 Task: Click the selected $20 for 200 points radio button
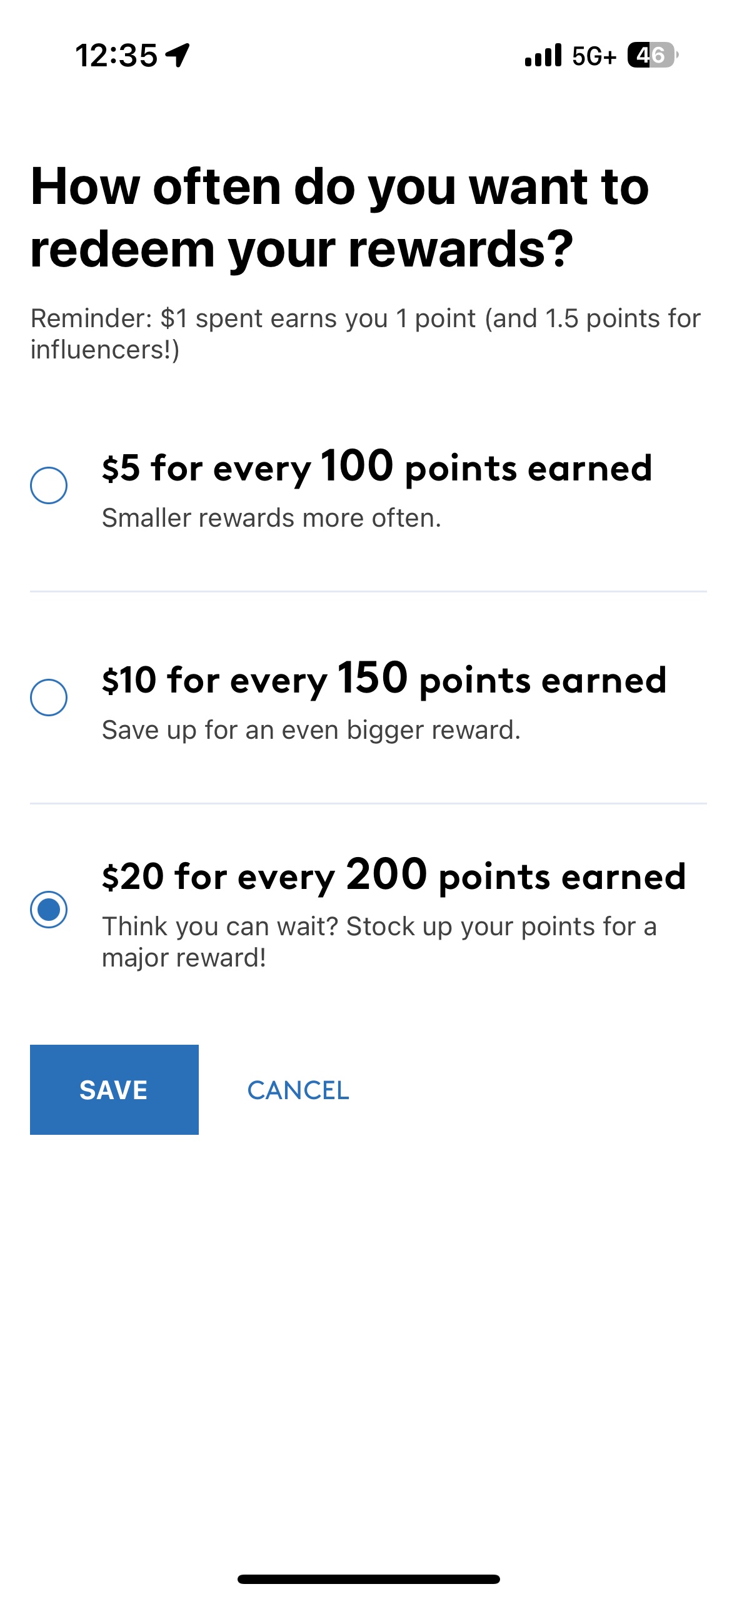point(49,910)
